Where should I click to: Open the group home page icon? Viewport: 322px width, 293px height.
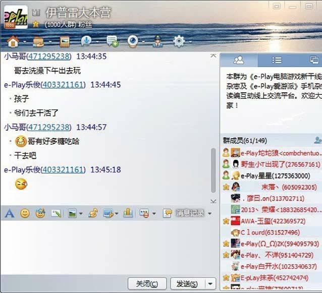13,41
